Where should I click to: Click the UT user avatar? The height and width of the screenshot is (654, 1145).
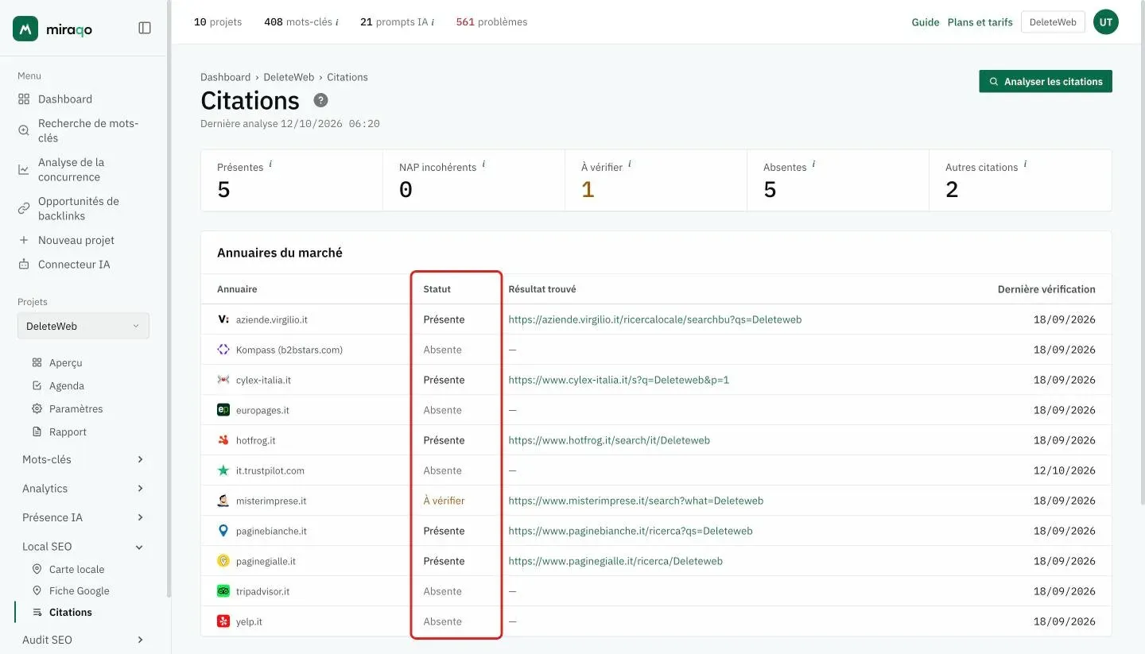tap(1106, 22)
